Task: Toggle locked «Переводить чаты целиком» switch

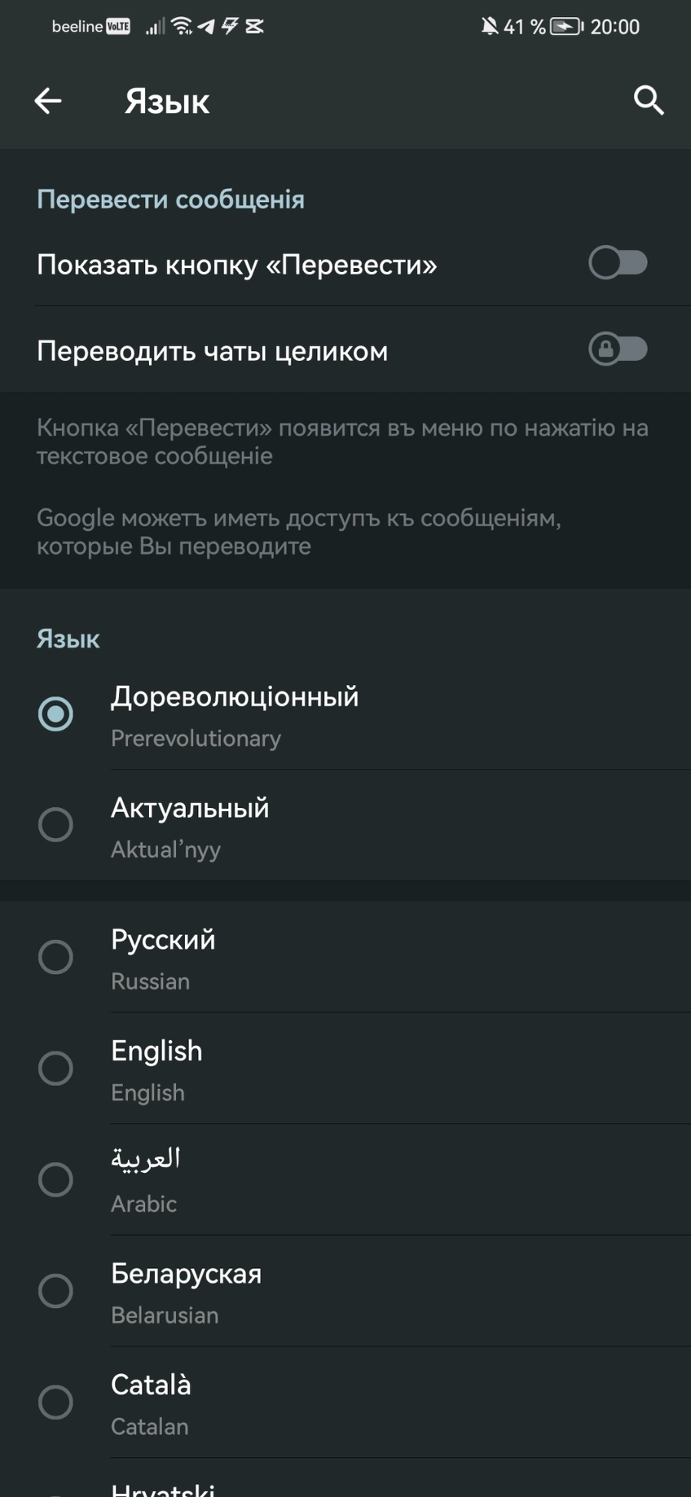Action: (617, 349)
